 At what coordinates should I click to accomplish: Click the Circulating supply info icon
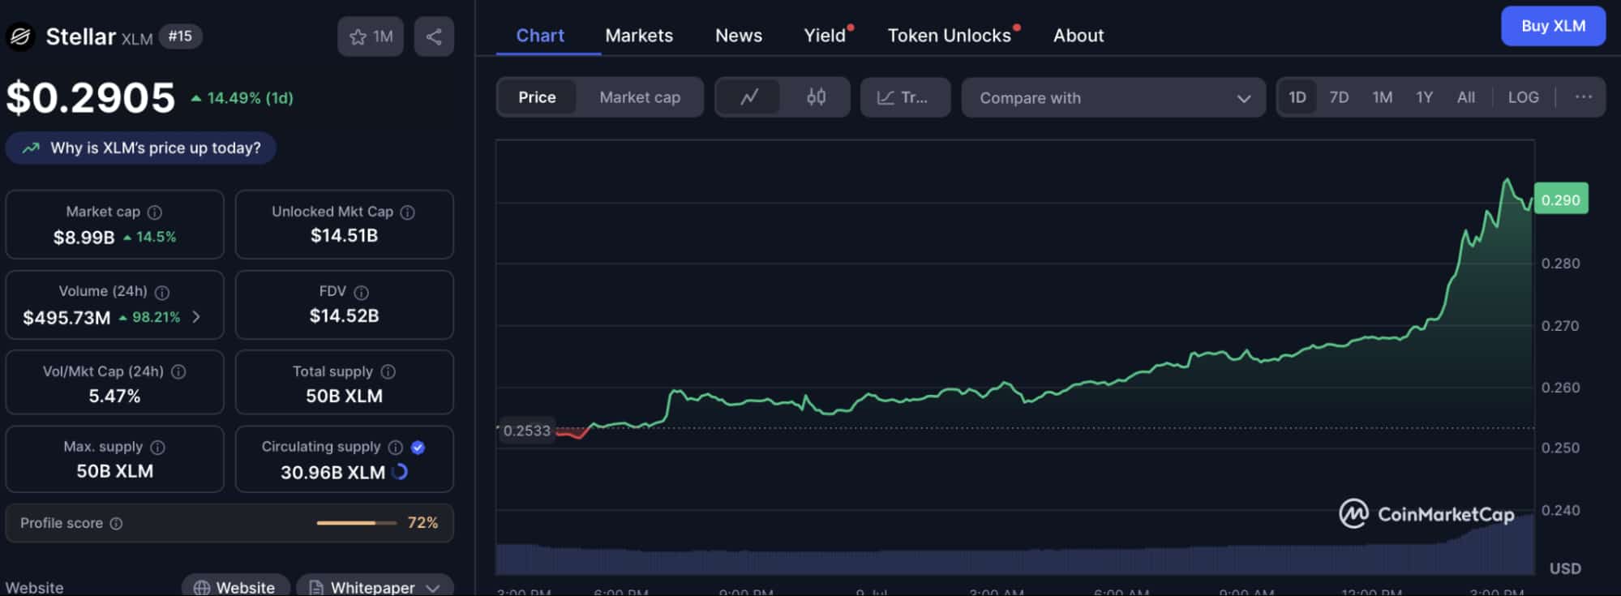tap(396, 447)
